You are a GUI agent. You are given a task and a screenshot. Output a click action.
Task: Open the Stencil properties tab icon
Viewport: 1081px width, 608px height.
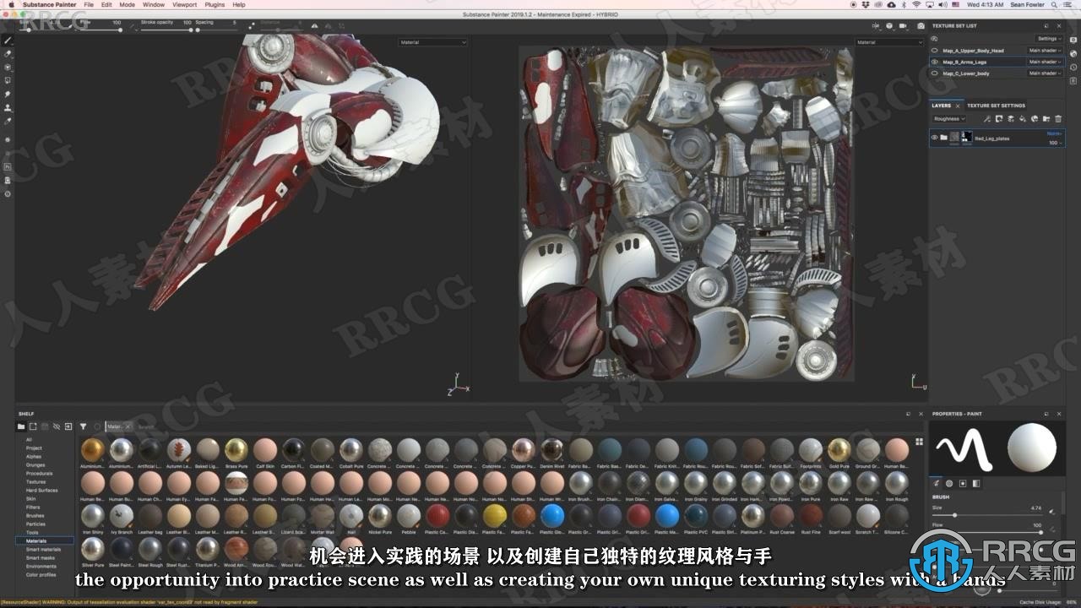pyautogui.click(x=963, y=483)
